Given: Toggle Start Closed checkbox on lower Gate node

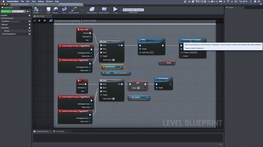Looking at the screenshot, I should 113,99.
